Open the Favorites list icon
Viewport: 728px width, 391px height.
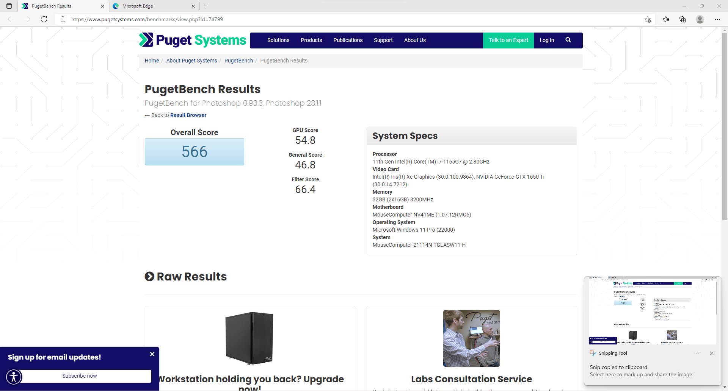(x=666, y=19)
